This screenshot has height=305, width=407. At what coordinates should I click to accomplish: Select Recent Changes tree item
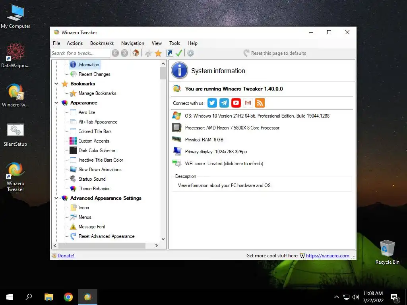pyautogui.click(x=94, y=74)
